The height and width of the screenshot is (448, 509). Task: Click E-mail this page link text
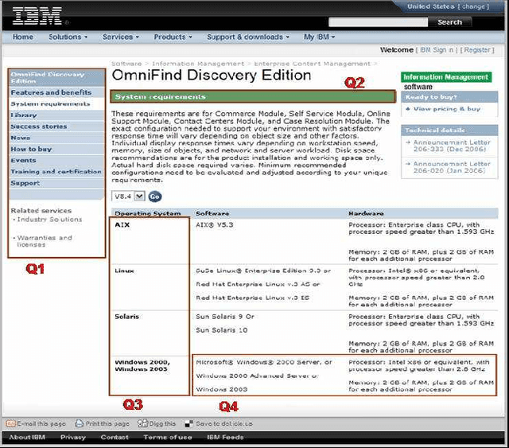click(x=41, y=423)
